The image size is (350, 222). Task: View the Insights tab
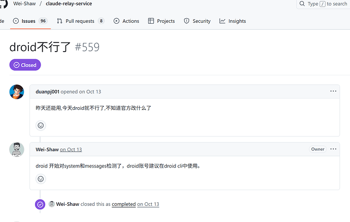233,21
